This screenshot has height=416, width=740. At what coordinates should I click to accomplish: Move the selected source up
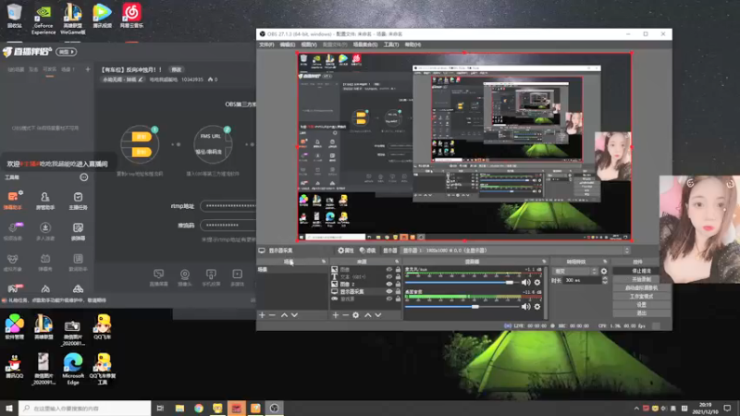click(367, 315)
